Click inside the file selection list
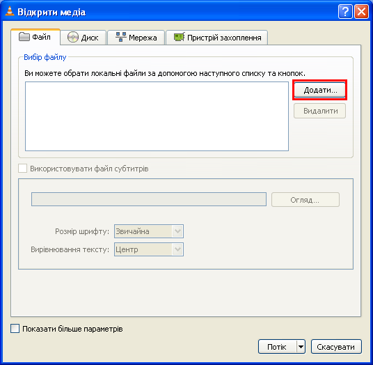 tap(157, 116)
